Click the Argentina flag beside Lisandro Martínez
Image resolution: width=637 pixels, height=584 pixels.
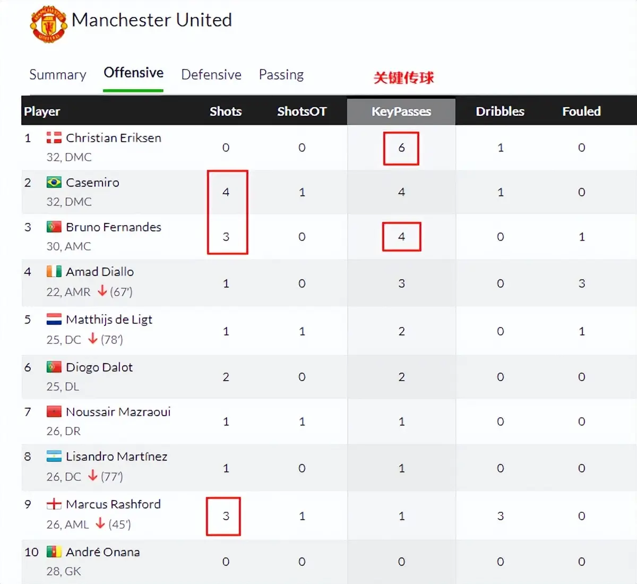coord(54,457)
